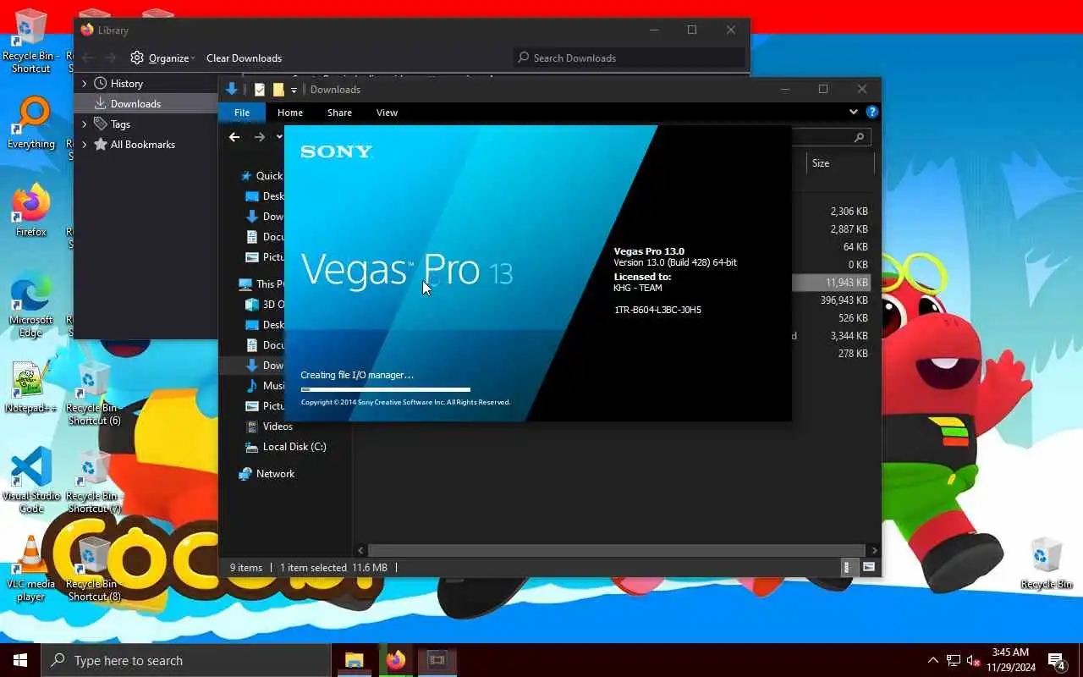Select the Visual Studio Code desktop icon

tap(32, 481)
